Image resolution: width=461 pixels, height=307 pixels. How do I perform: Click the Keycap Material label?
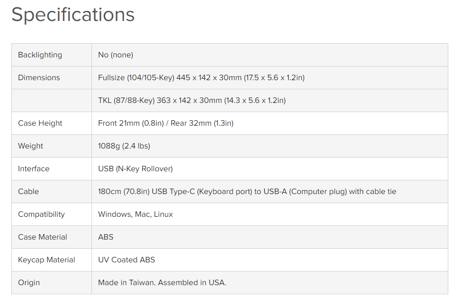click(x=46, y=260)
